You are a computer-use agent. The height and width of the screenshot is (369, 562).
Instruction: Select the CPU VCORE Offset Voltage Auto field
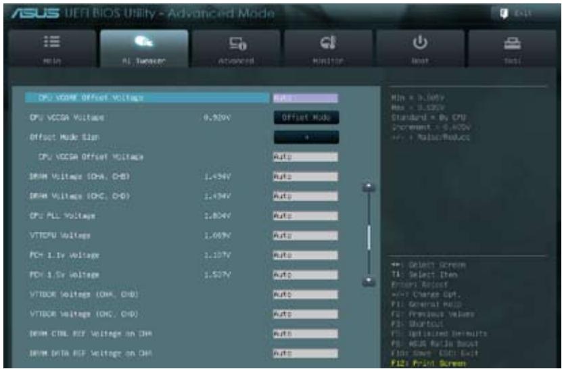coord(306,98)
